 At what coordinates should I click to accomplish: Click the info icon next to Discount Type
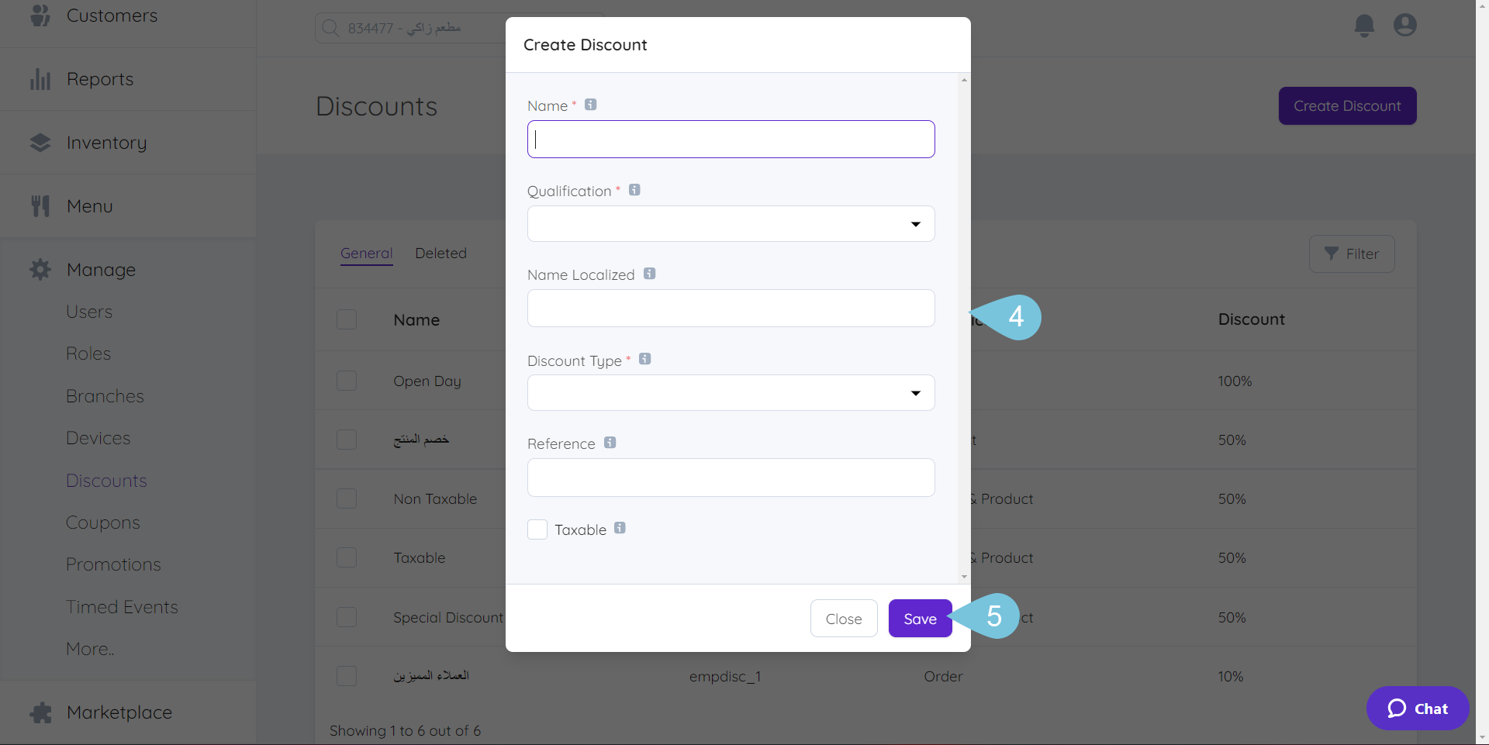point(645,359)
